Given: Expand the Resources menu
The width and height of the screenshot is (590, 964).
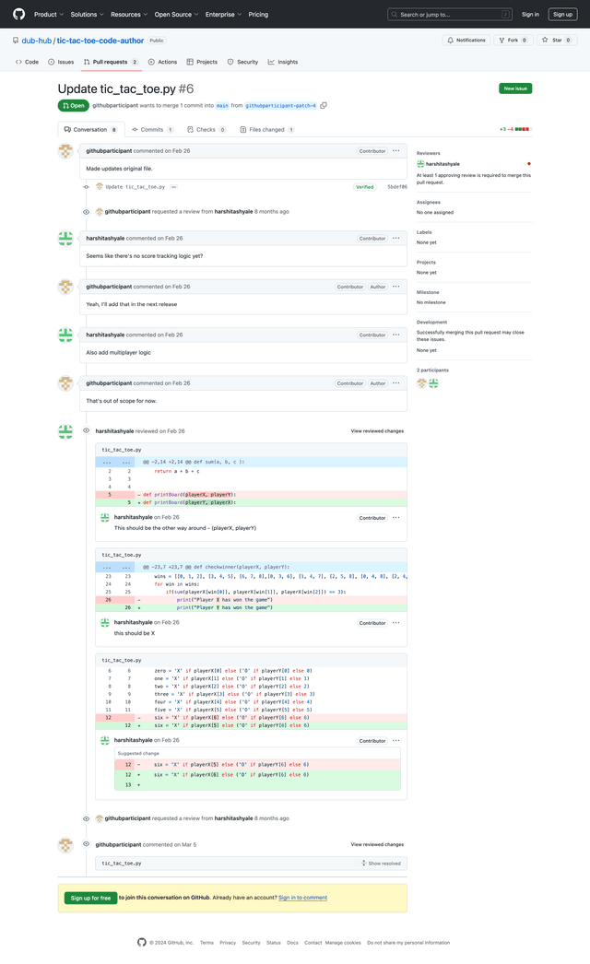Looking at the screenshot, I should (128, 14).
